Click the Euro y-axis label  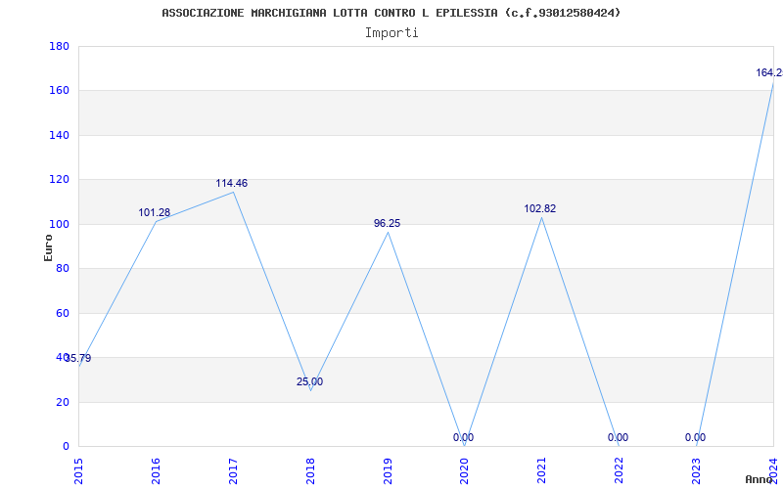tap(48, 247)
